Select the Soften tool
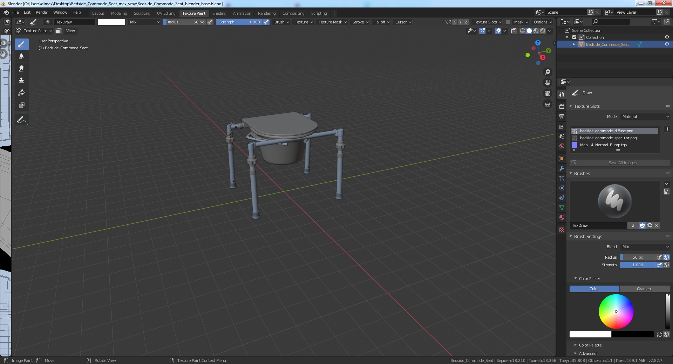The height and width of the screenshot is (364, 673). pos(21,56)
